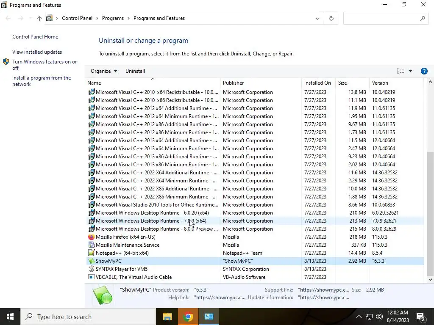
Task: Click the list vertical scrollbar thumb
Action: point(430,213)
